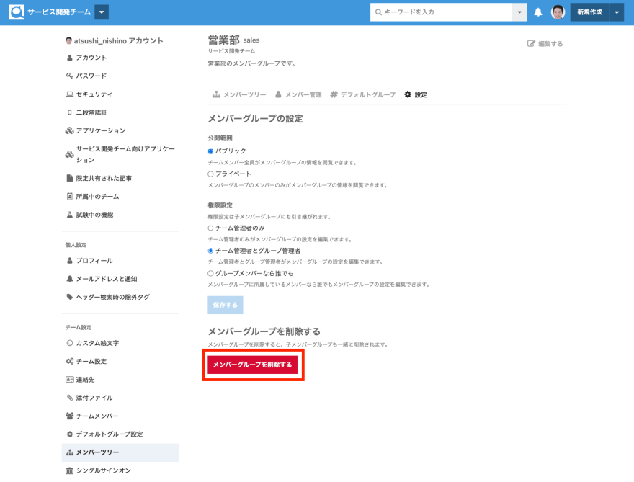Click the smiley icon for カスタム絵文字
This screenshot has width=634, height=482.
pyautogui.click(x=70, y=343)
